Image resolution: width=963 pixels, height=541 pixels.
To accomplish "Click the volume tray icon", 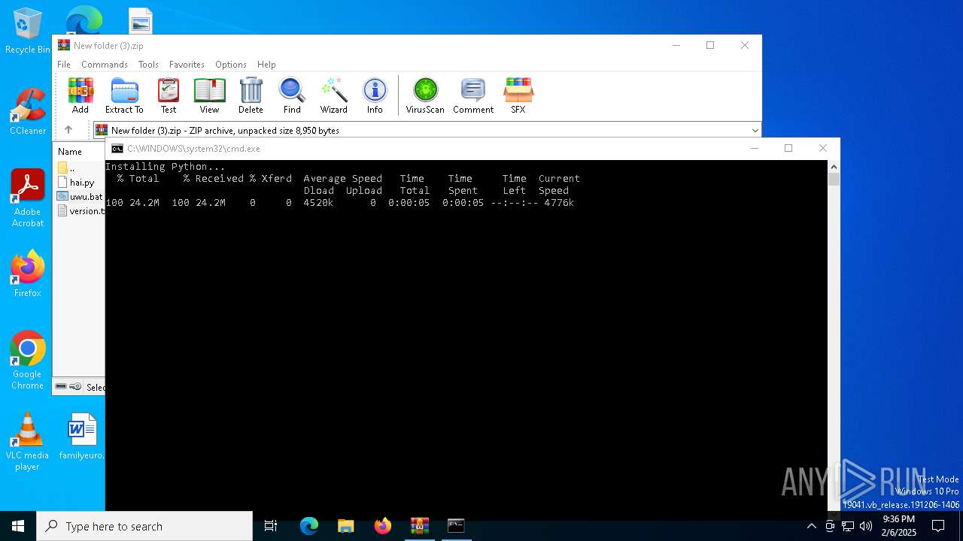I will pos(866,526).
